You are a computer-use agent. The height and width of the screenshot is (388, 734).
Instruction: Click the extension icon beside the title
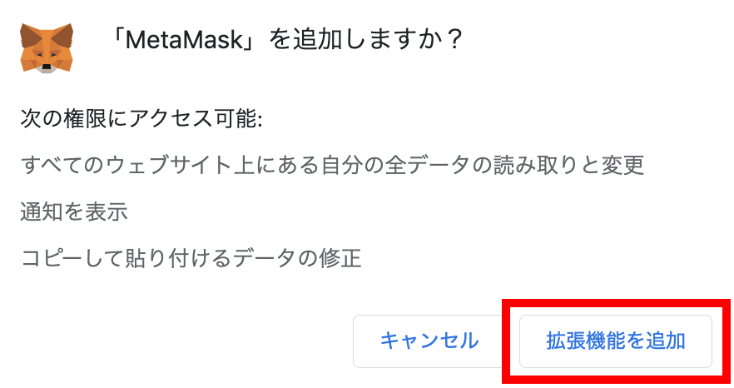[47, 47]
